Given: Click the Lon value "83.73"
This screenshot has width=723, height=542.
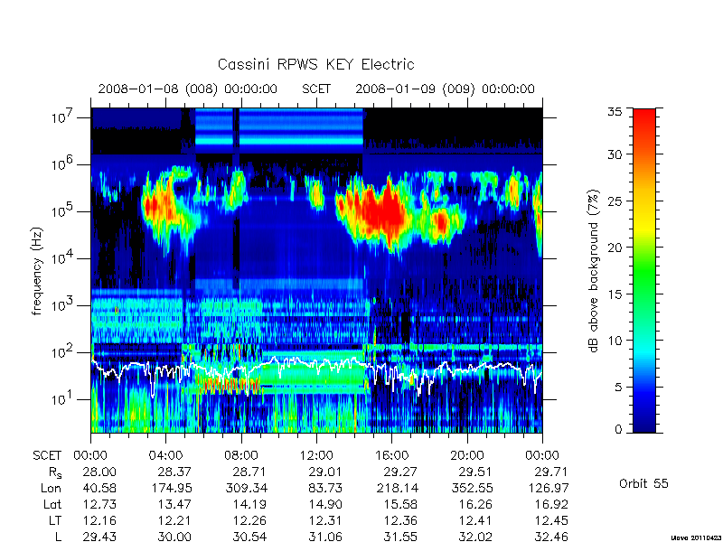Looking at the screenshot, I should click(325, 488).
